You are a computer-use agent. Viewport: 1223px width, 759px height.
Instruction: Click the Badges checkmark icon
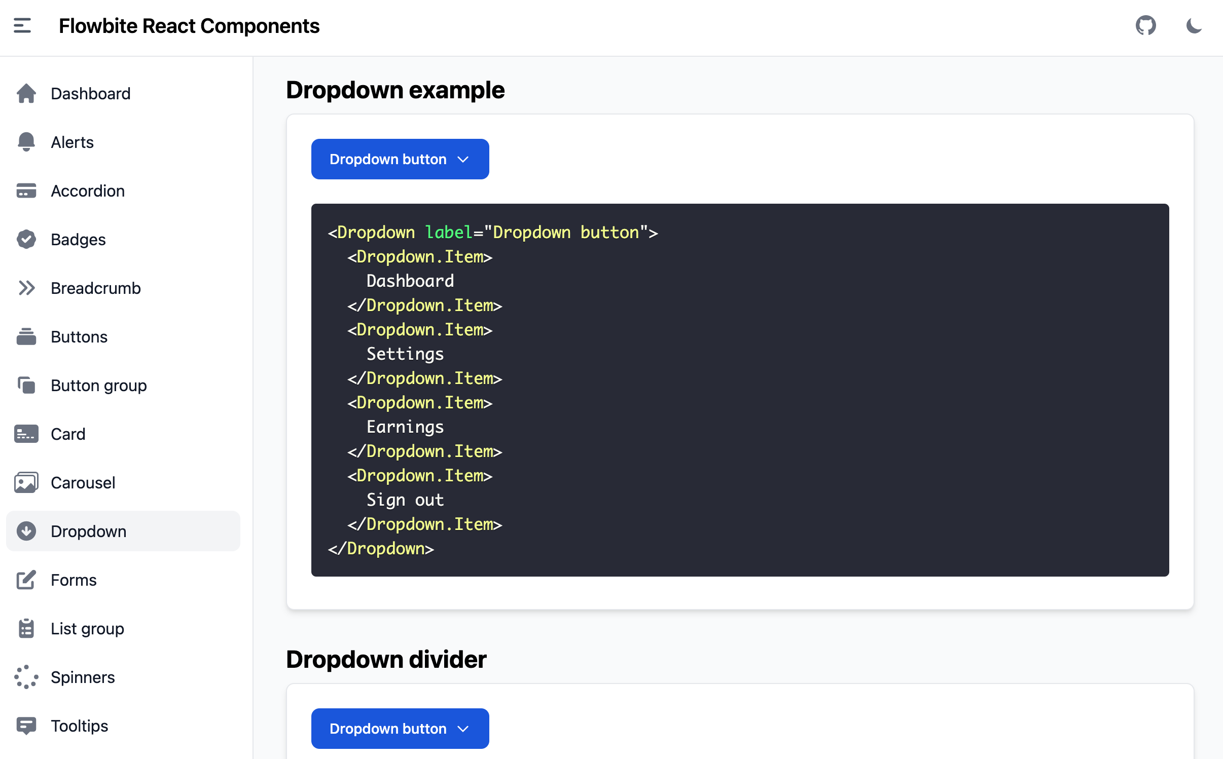click(x=26, y=240)
